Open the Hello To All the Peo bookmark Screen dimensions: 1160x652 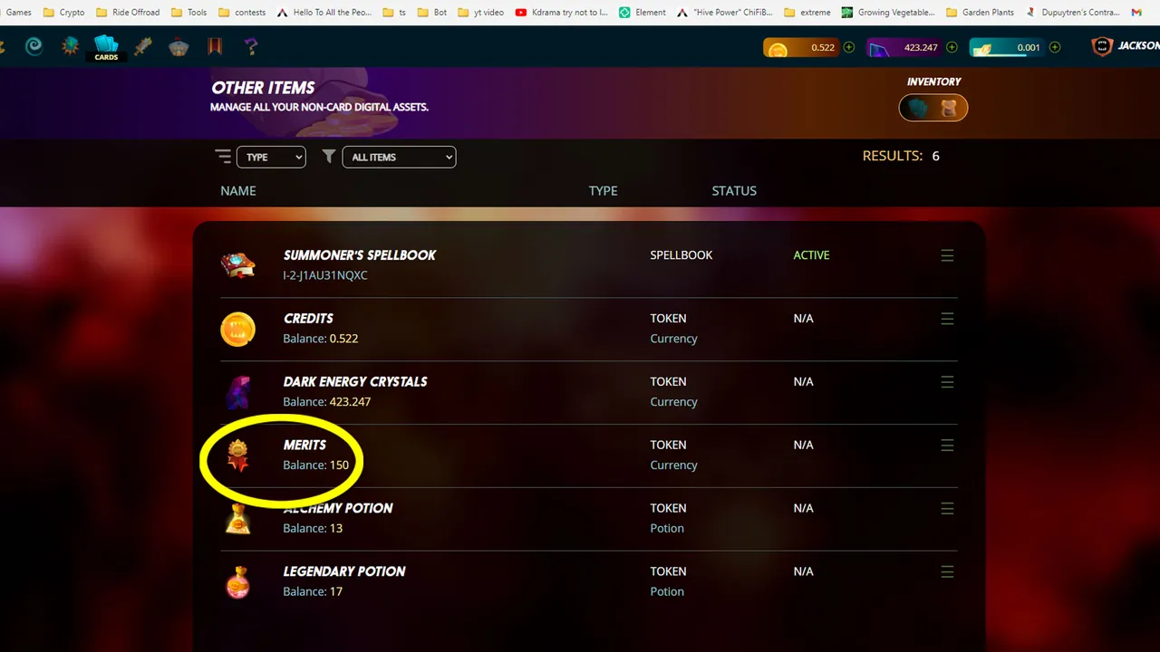pos(324,13)
